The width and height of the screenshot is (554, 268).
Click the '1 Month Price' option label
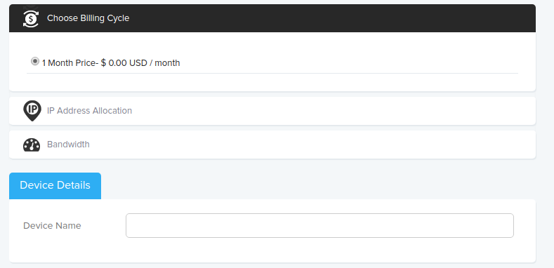pyautogui.click(x=69, y=63)
